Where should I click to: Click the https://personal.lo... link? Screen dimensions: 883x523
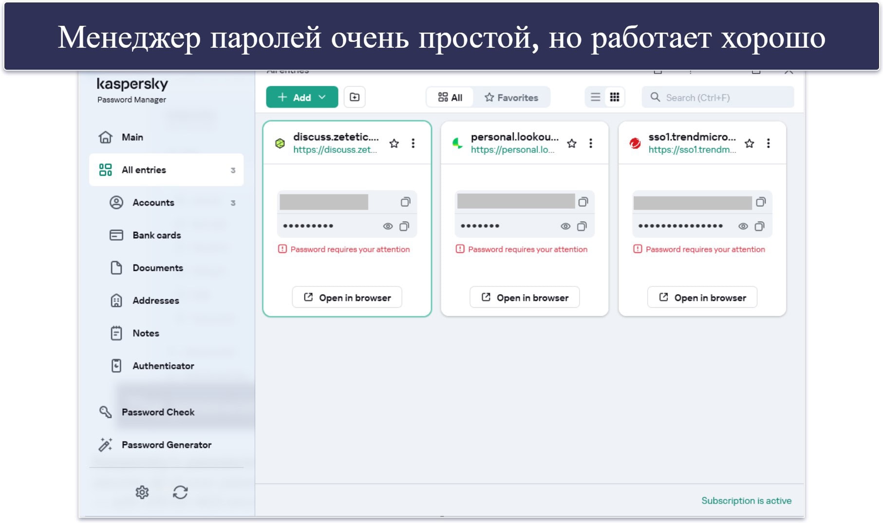tap(513, 150)
